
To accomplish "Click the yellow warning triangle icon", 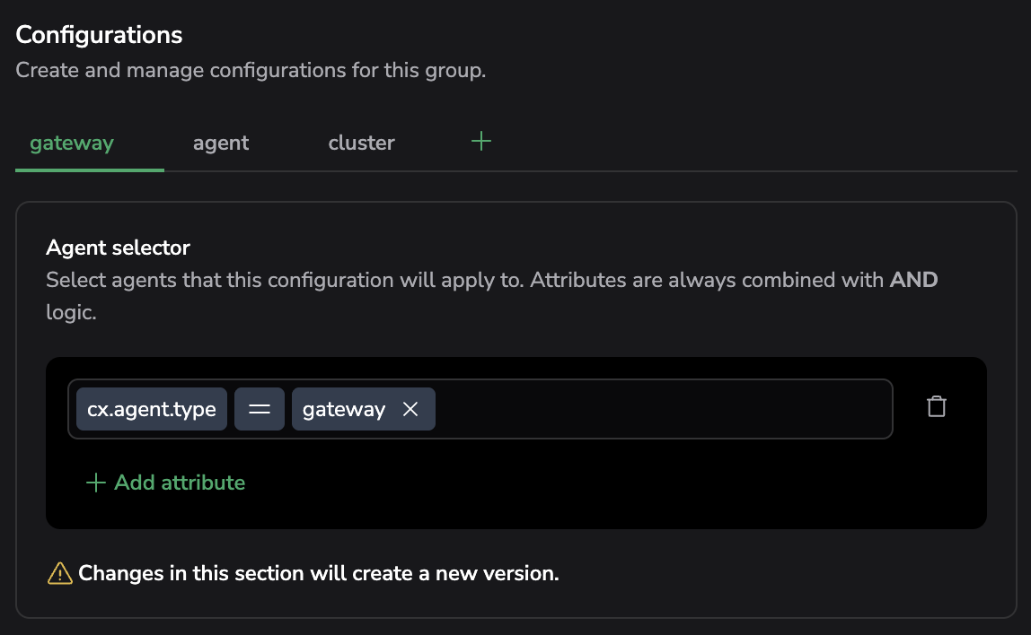I will (59, 573).
